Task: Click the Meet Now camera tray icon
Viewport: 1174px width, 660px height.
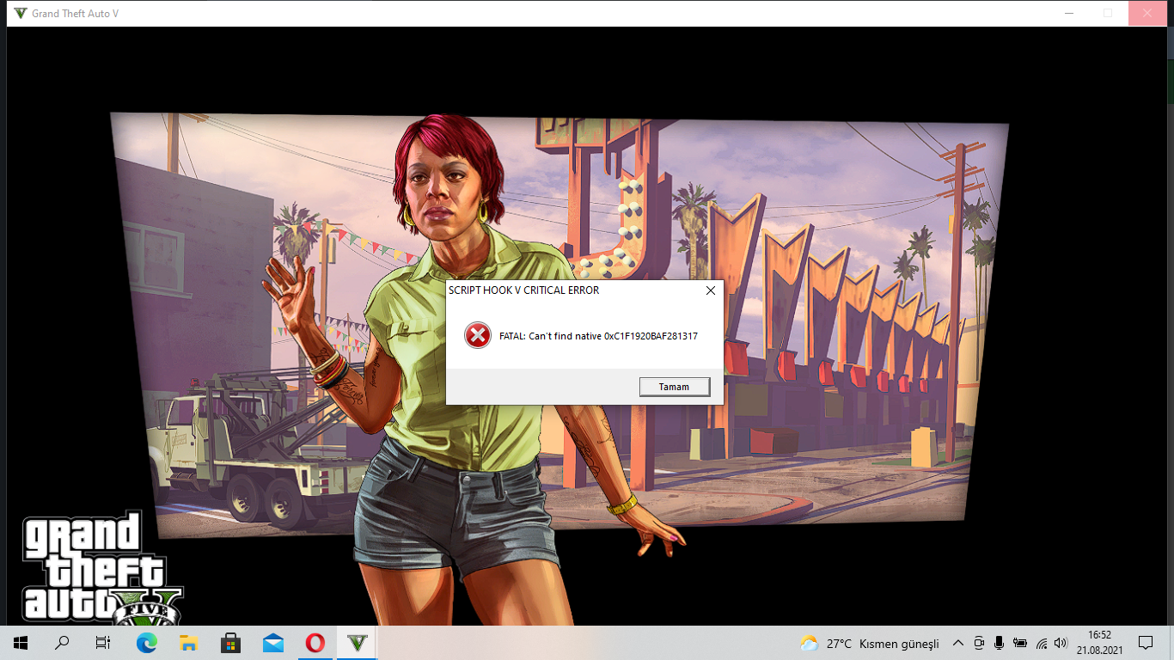Action: point(979,643)
